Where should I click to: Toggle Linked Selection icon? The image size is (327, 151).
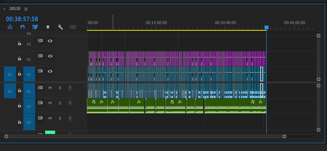pos(35,27)
